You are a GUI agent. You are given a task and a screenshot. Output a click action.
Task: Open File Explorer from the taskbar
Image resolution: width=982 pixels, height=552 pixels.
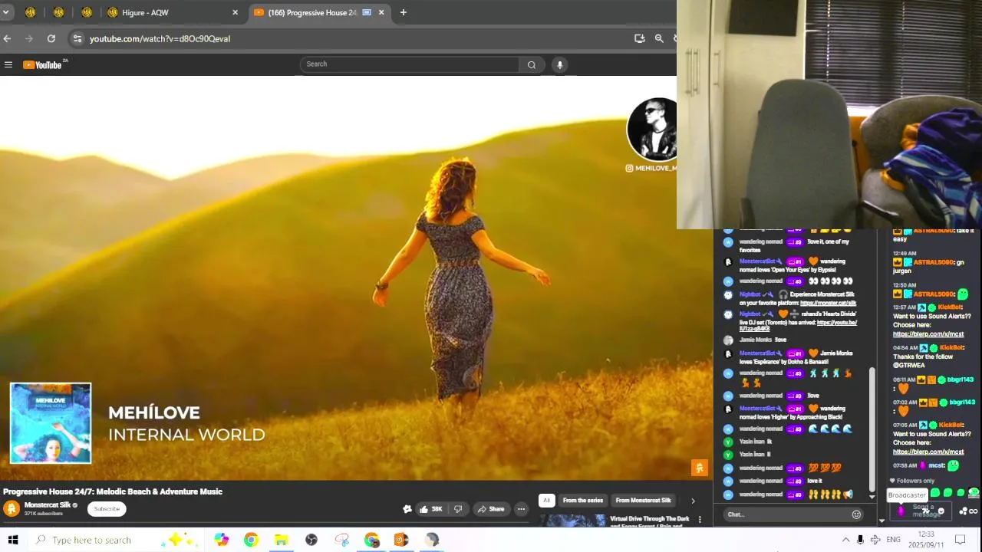[281, 540]
